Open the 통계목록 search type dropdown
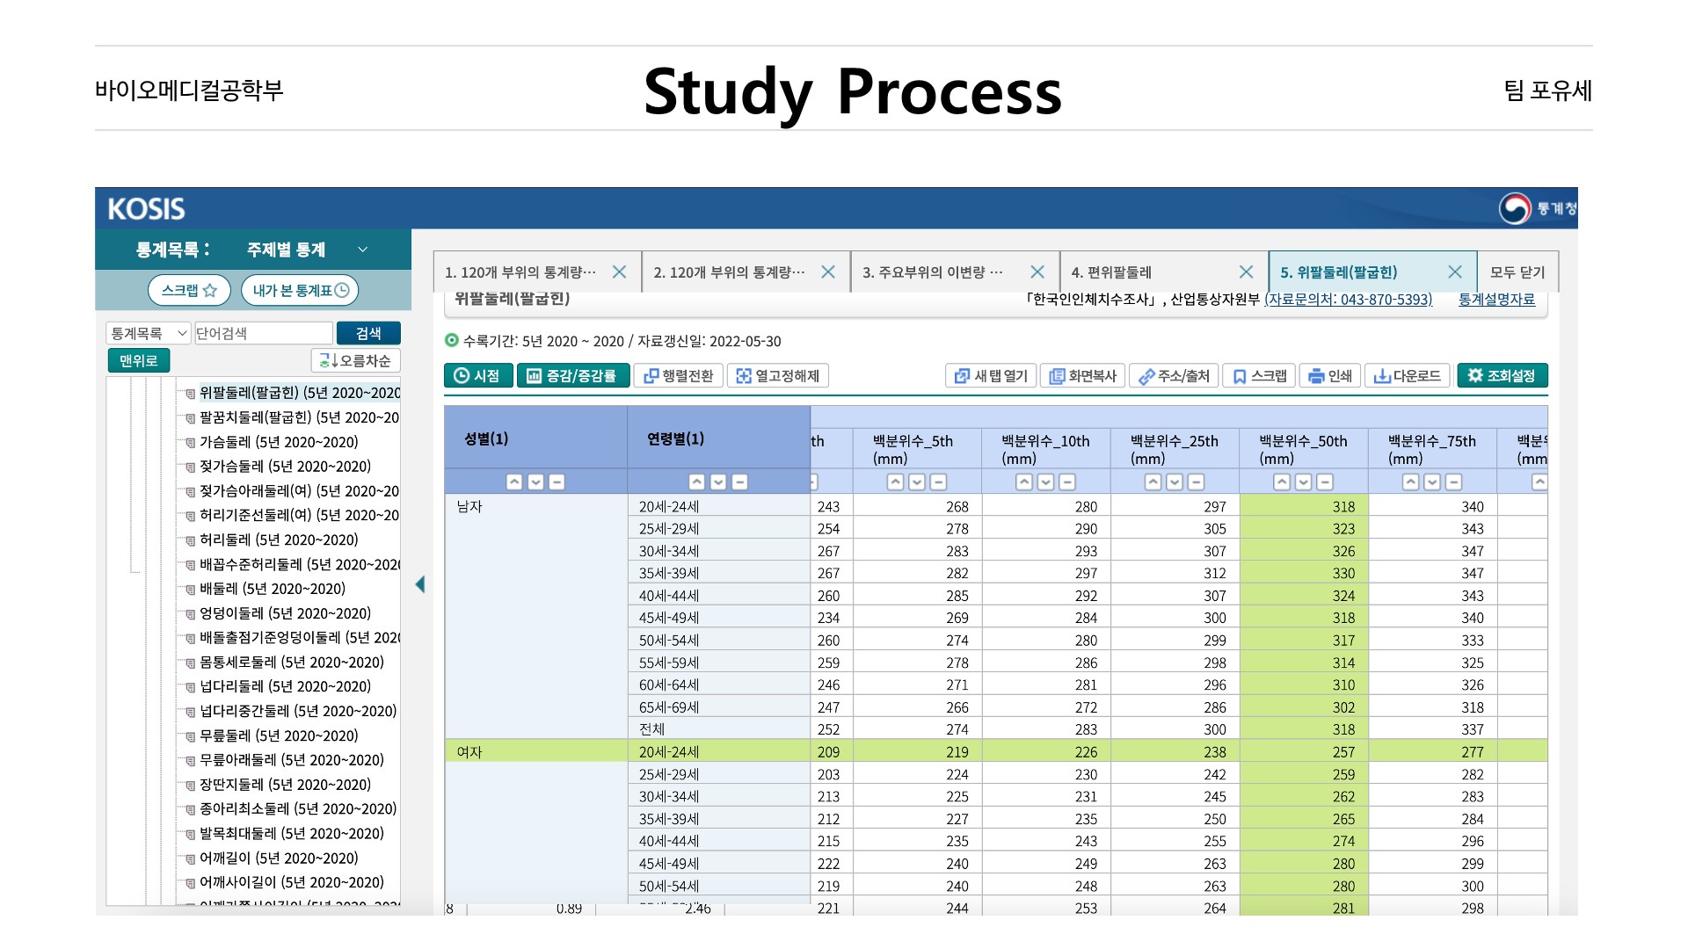 pos(148,333)
